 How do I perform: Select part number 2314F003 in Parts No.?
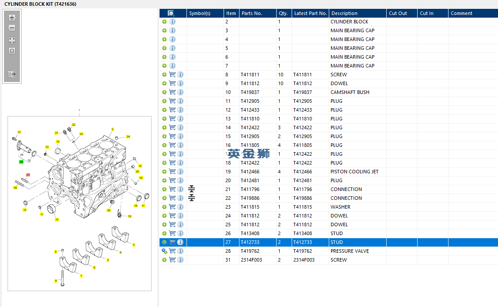pos(251,260)
